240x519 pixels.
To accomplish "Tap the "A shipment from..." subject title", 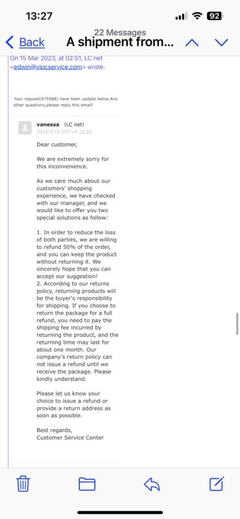I will click(120, 42).
